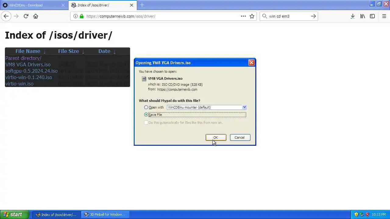390x219 pixels.
Task: Open the library bookmarks icon
Action: (x=363, y=16)
